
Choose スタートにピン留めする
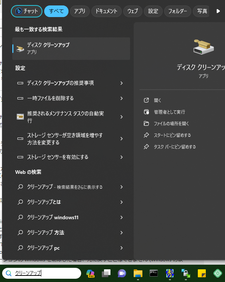(x=172, y=135)
